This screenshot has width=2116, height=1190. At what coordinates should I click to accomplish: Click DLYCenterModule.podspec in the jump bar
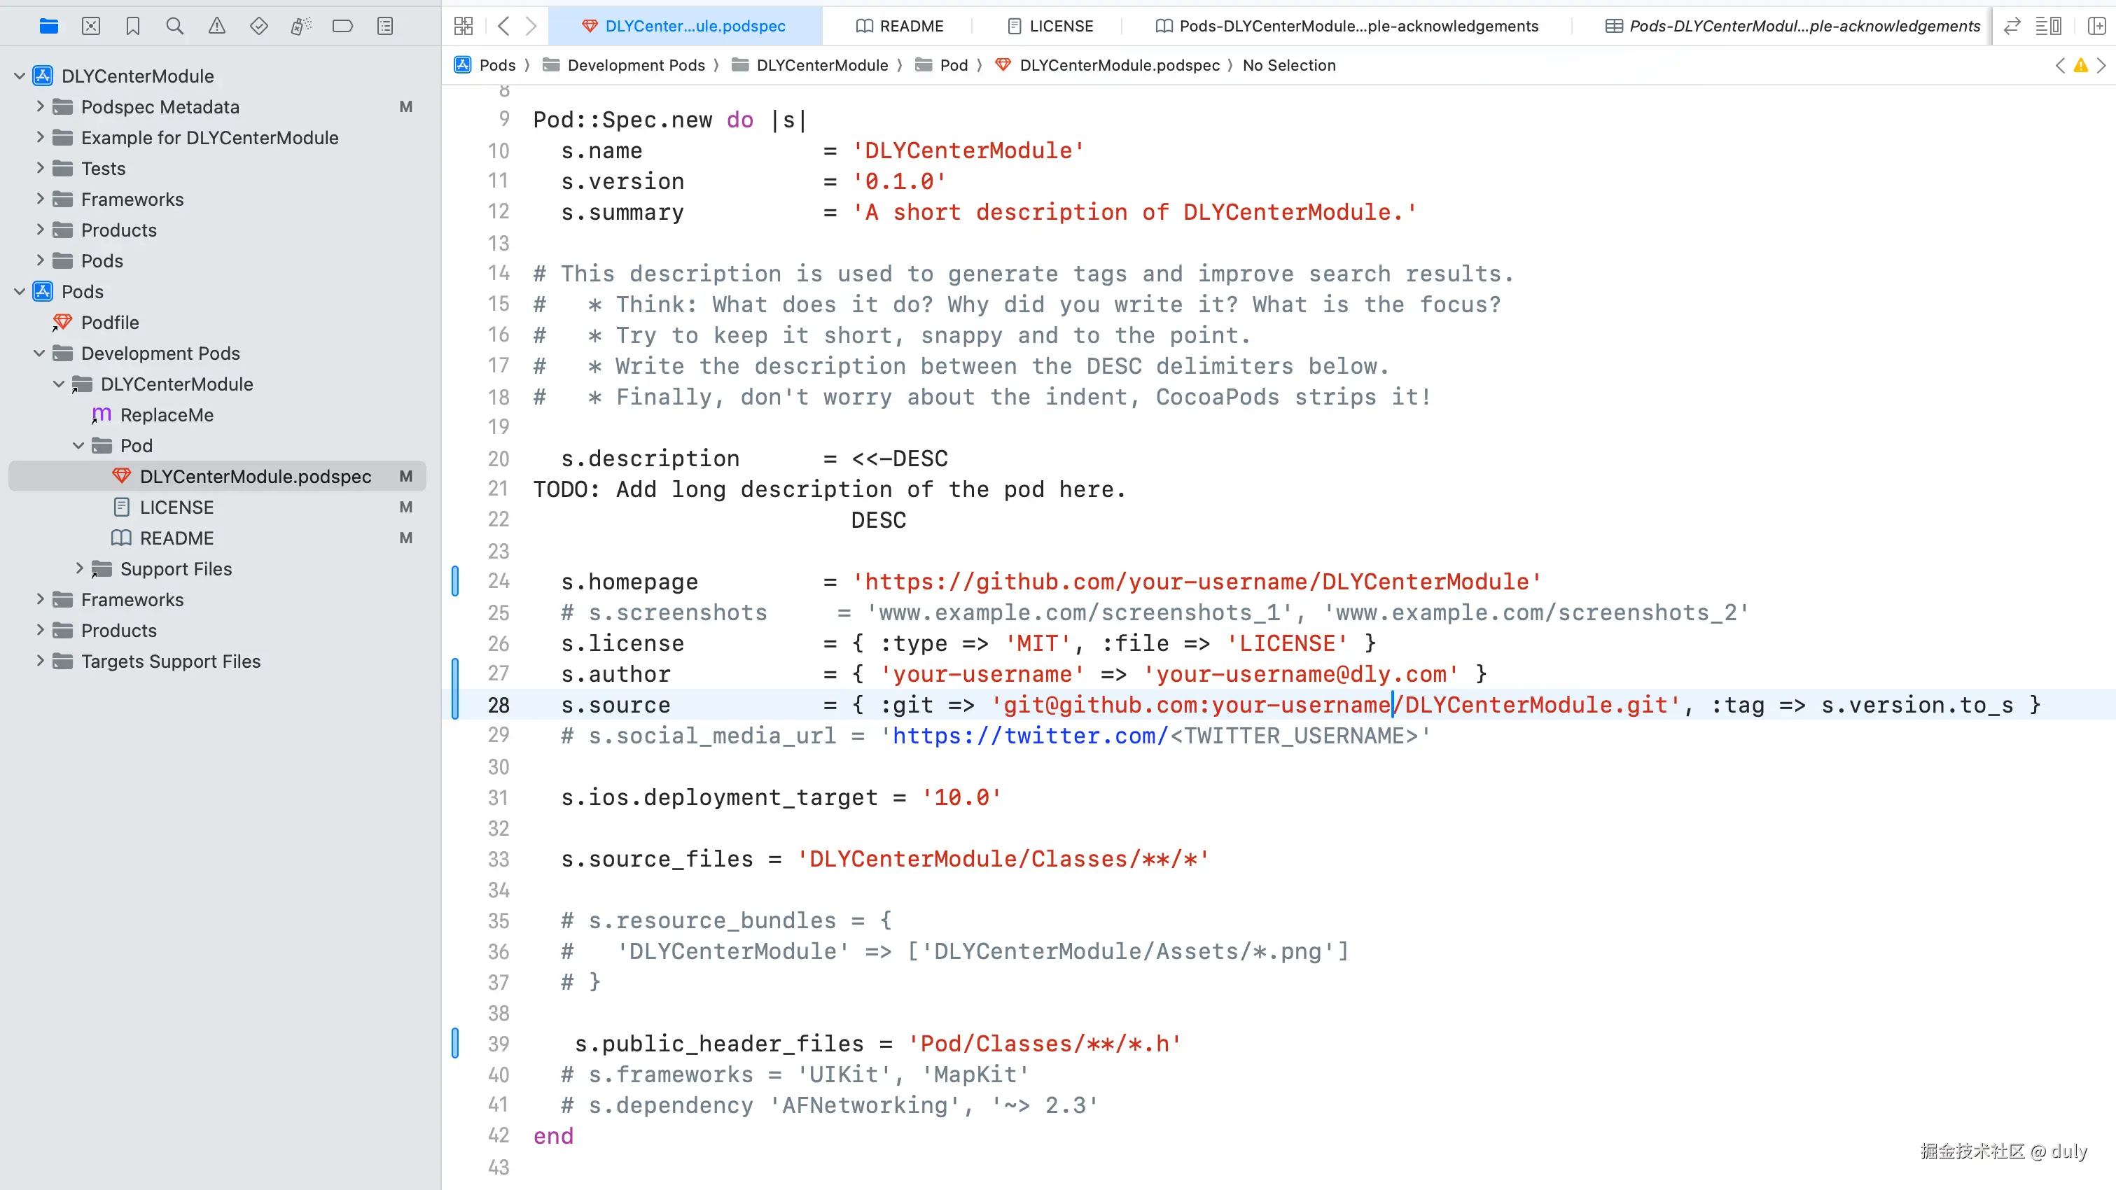click(x=1120, y=66)
